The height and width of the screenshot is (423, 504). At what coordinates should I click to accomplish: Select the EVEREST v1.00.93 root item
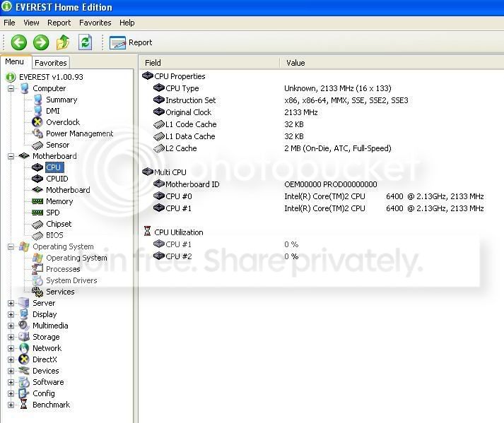(51, 77)
